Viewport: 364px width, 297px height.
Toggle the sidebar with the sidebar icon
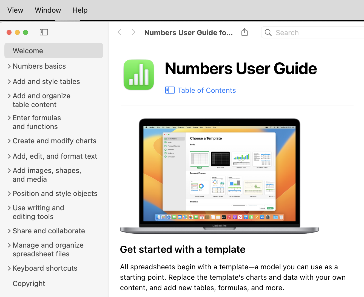tap(44, 32)
